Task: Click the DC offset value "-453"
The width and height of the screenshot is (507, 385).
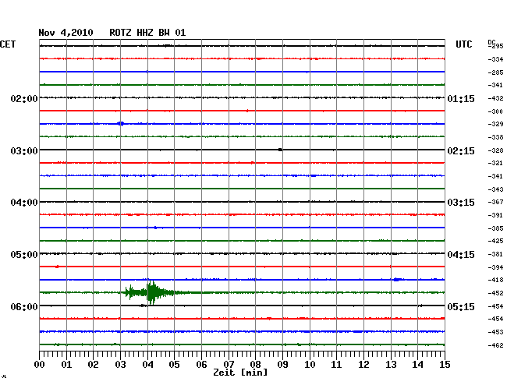Action: pyautogui.click(x=495, y=332)
